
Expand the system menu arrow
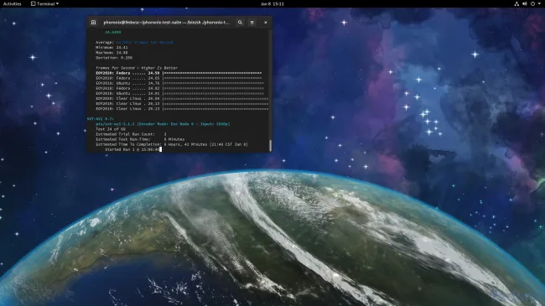click(x=539, y=4)
